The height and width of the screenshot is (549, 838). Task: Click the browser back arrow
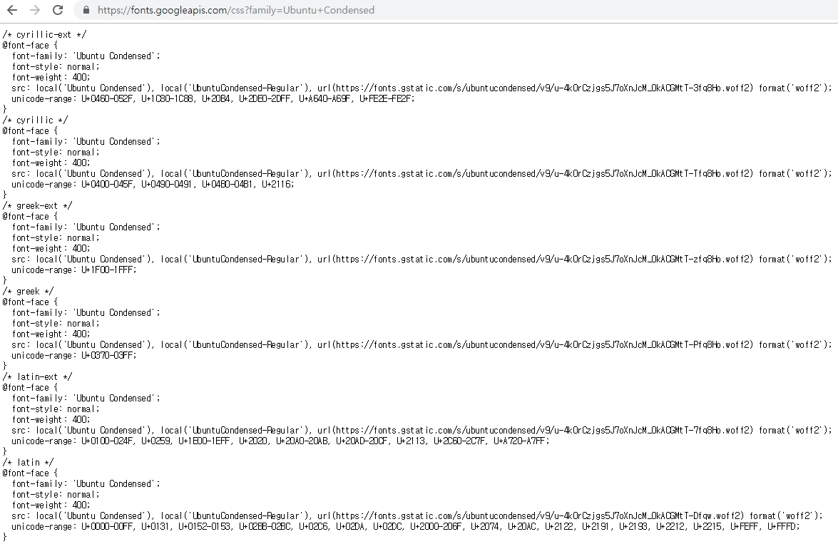click(11, 10)
